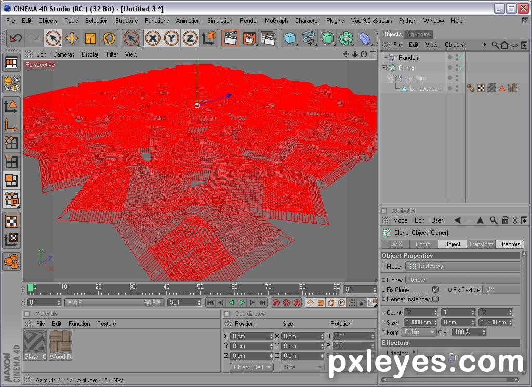Jump to the end of animation
This screenshot has height=387, width=532.
(262, 302)
